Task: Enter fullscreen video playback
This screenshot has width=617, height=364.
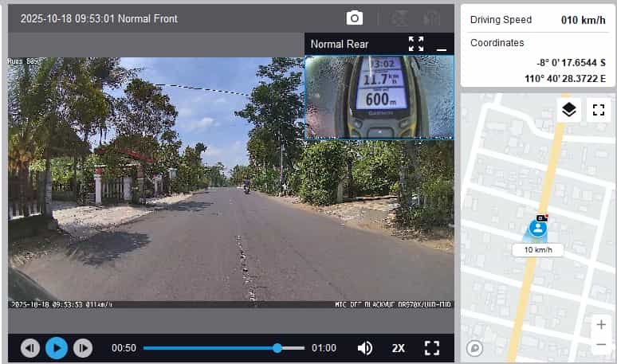Action: tap(432, 348)
